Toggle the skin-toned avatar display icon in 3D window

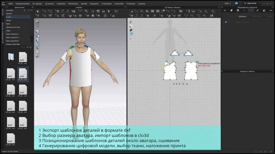(37, 52)
